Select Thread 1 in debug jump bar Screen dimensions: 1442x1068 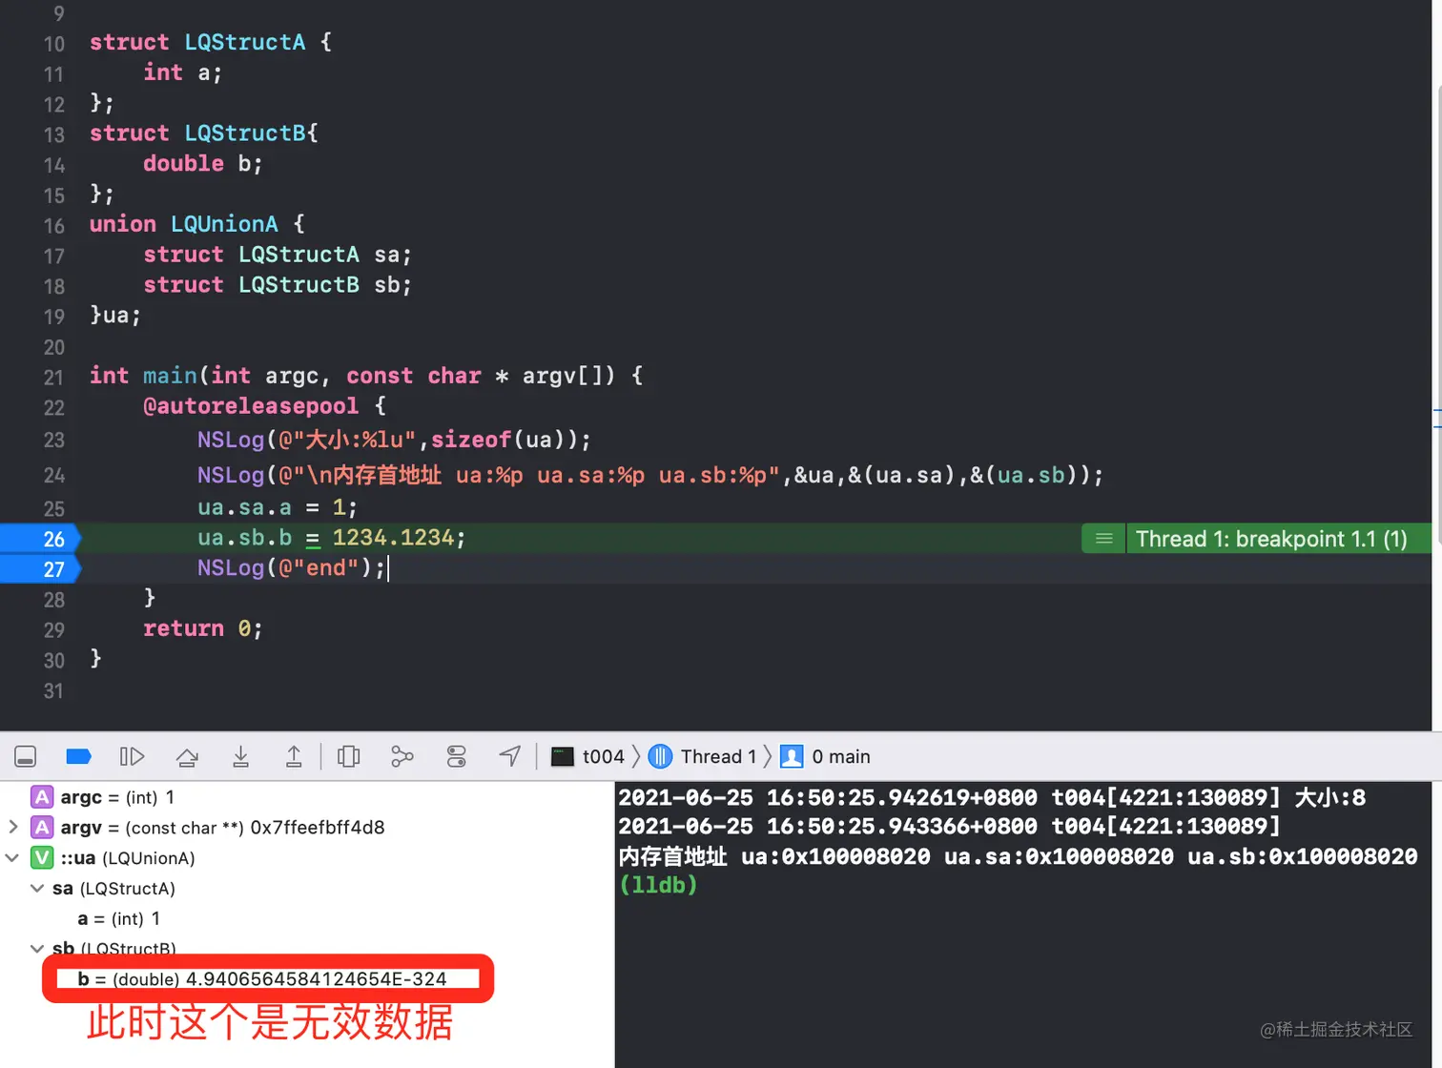click(x=703, y=756)
